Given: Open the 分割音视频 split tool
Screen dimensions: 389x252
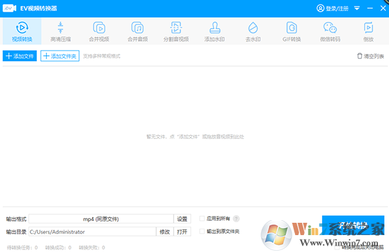Looking at the screenshot, I should point(176,31).
